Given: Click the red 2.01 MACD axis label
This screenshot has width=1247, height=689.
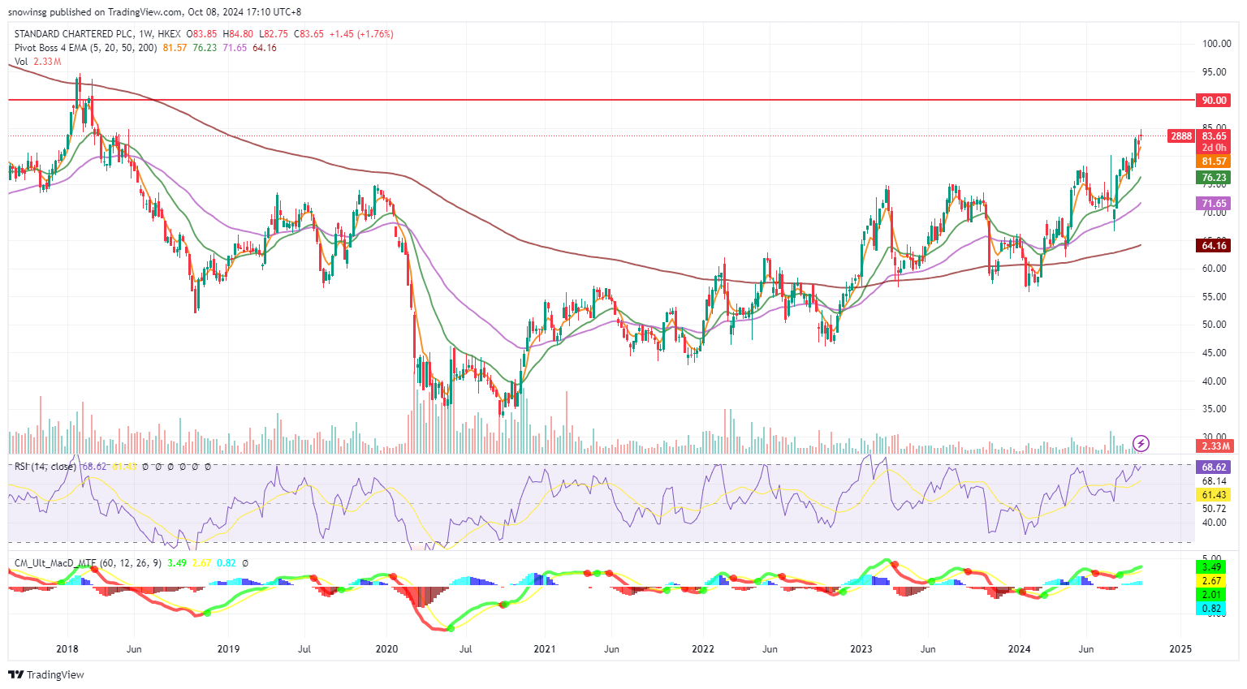Looking at the screenshot, I should coord(1211,595).
